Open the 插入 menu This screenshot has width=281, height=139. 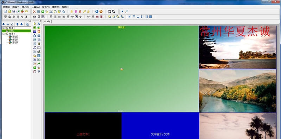25,7
